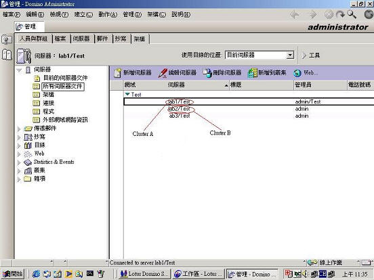Switch to the 人員與群組 tab

33,39
